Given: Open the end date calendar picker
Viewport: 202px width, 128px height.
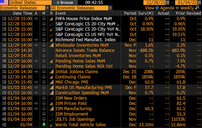Looking at the screenshot, I should coord(199,3).
